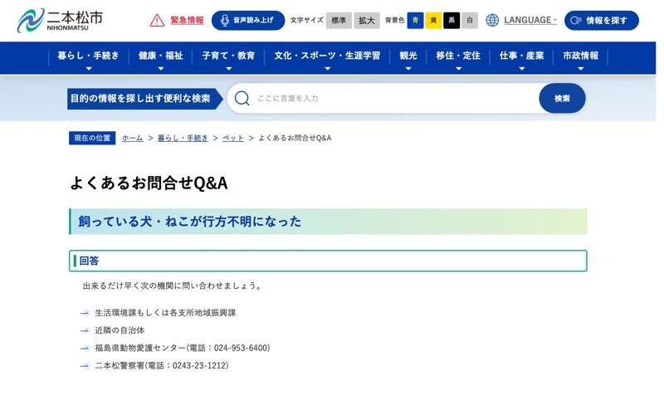
Task: Open 仕事・産業 menu
Action: coord(522,56)
